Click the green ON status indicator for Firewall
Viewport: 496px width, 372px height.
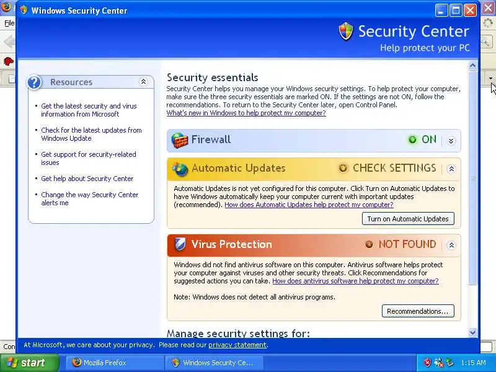[x=412, y=139]
